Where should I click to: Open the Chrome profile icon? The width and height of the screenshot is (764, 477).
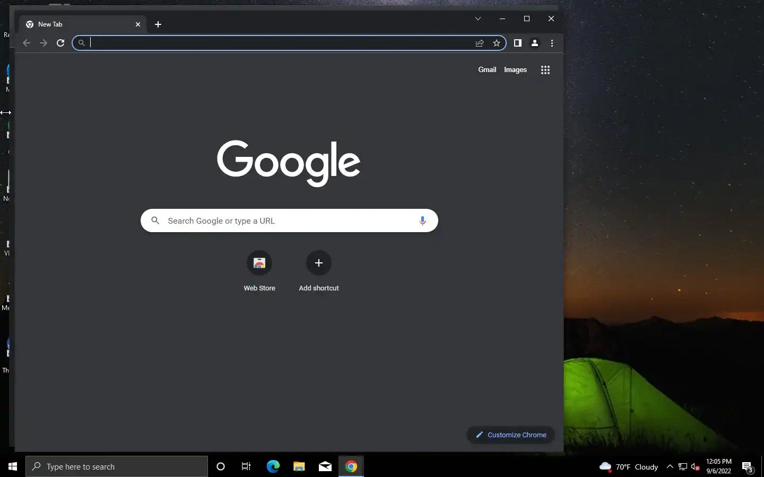point(535,43)
